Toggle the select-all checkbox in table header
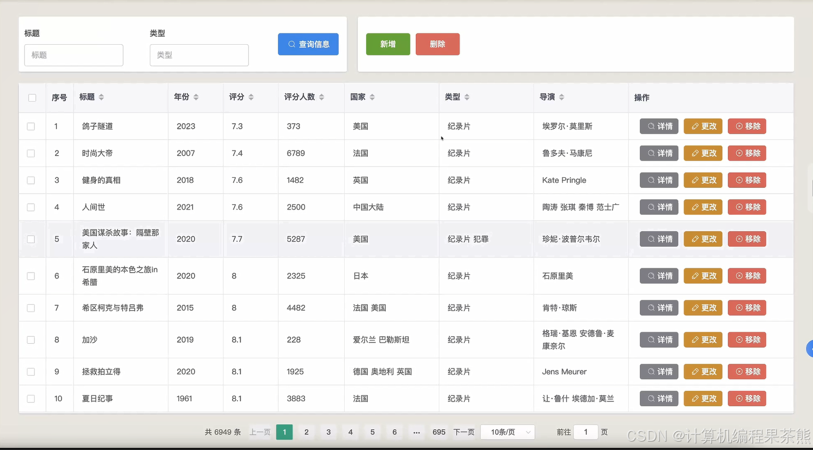The height and width of the screenshot is (450, 813). pyautogui.click(x=32, y=98)
